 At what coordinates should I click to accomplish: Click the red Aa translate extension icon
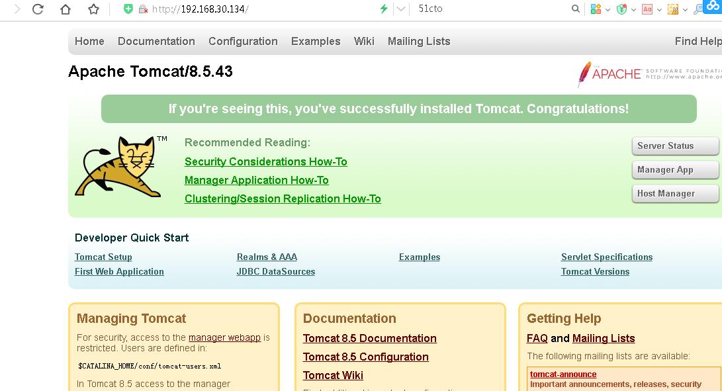647,9
